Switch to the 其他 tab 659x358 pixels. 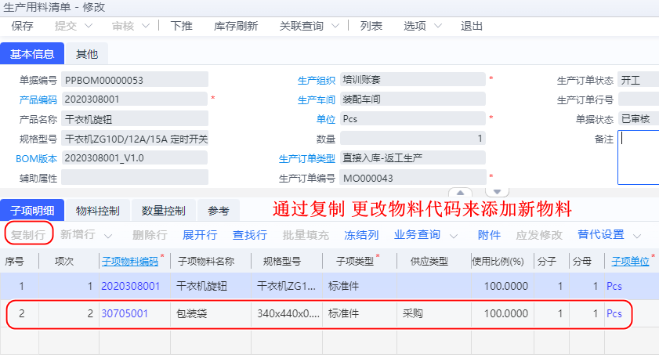pyautogui.click(x=87, y=54)
